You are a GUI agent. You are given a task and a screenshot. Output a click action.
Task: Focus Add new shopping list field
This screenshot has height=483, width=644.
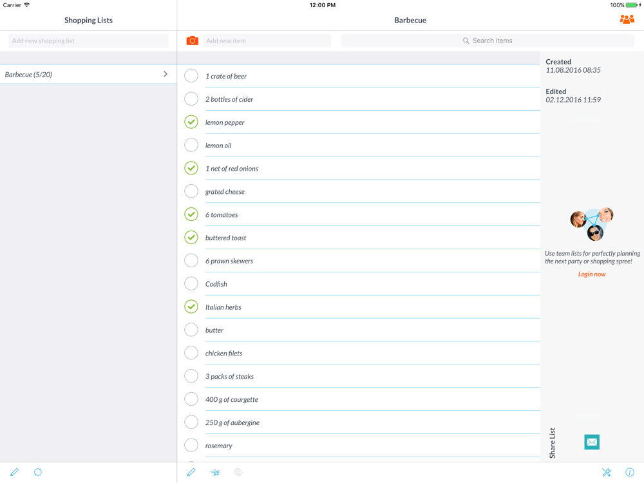(x=88, y=41)
